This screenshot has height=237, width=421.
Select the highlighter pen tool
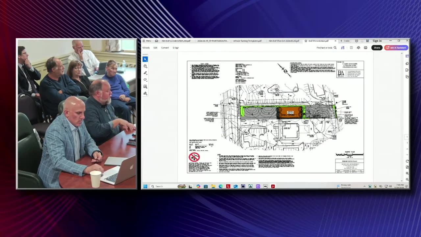coord(145,73)
